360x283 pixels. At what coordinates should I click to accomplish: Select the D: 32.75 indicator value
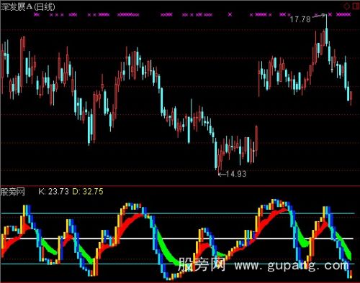88,191
